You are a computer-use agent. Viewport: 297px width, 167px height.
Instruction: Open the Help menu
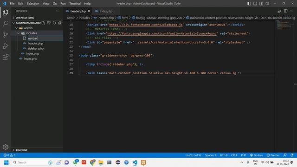(x=87, y=3)
